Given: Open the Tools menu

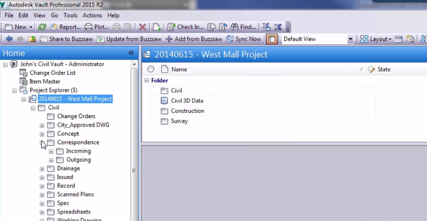Looking at the screenshot, I should coord(71,15).
